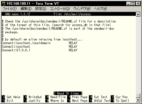Click RELAY on the 127.0.0.1 line
This screenshot has width=142, height=104.
click(x=73, y=50)
